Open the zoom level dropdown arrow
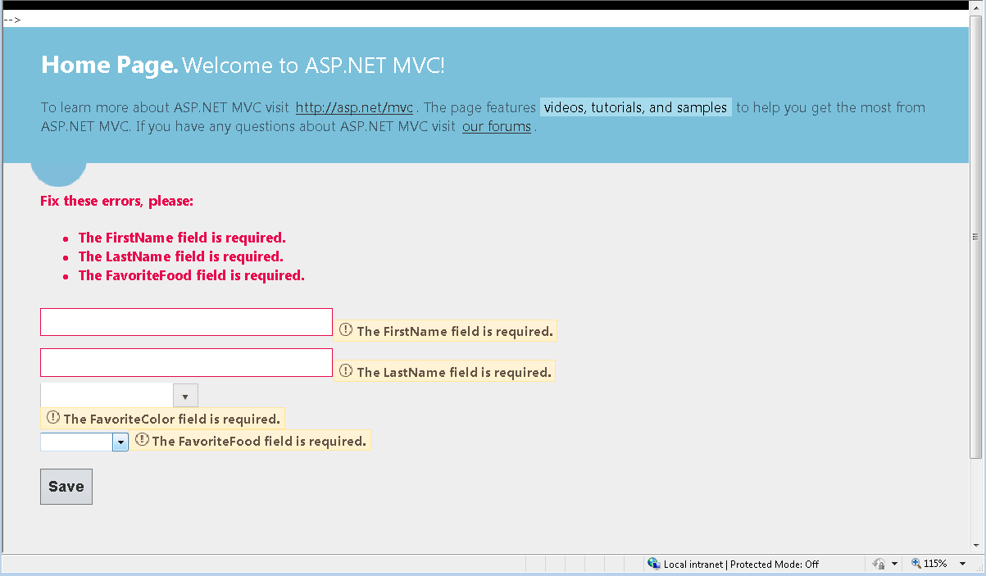Screen dimensions: 986x576 tap(963, 565)
